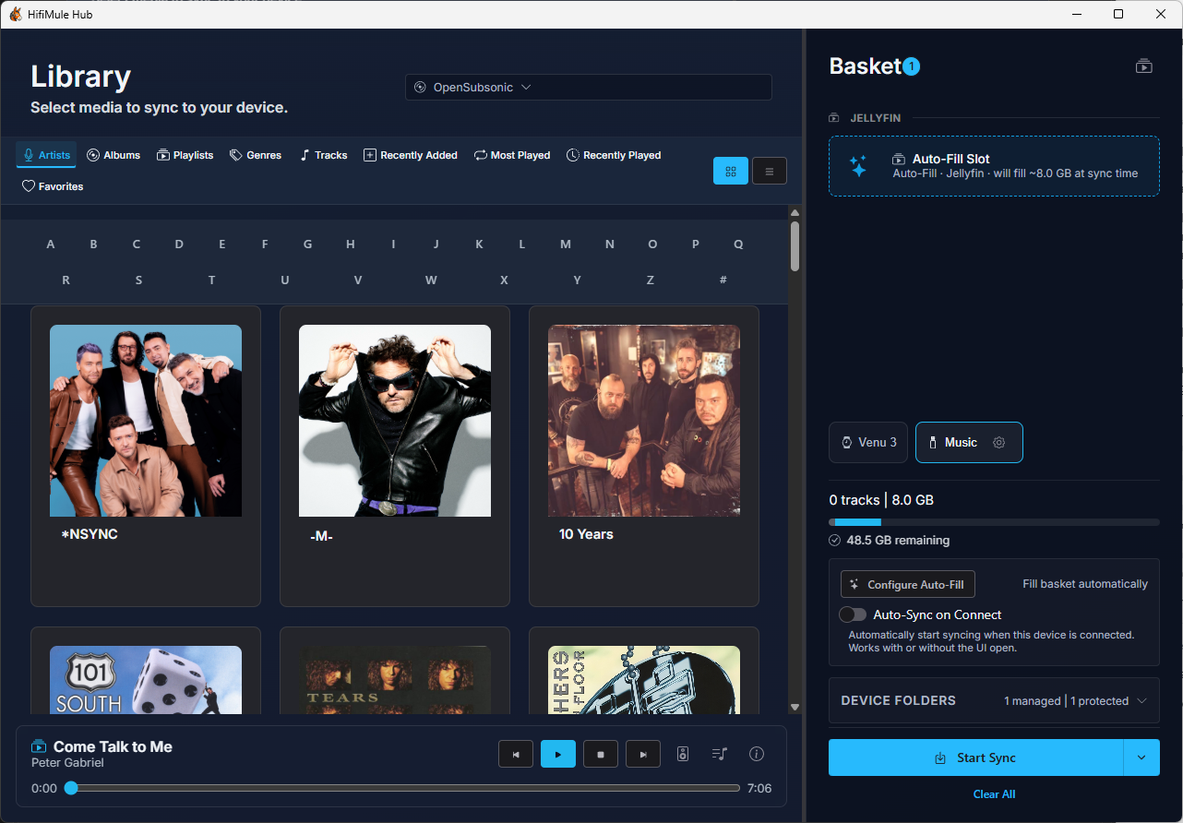Image resolution: width=1183 pixels, height=823 pixels.
Task: Select the Auto-Fill Slot basket item
Action: (994, 166)
